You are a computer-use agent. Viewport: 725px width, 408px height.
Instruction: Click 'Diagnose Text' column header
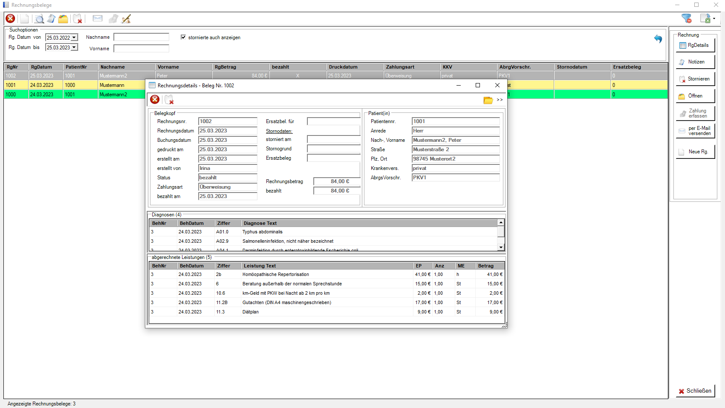click(x=369, y=223)
